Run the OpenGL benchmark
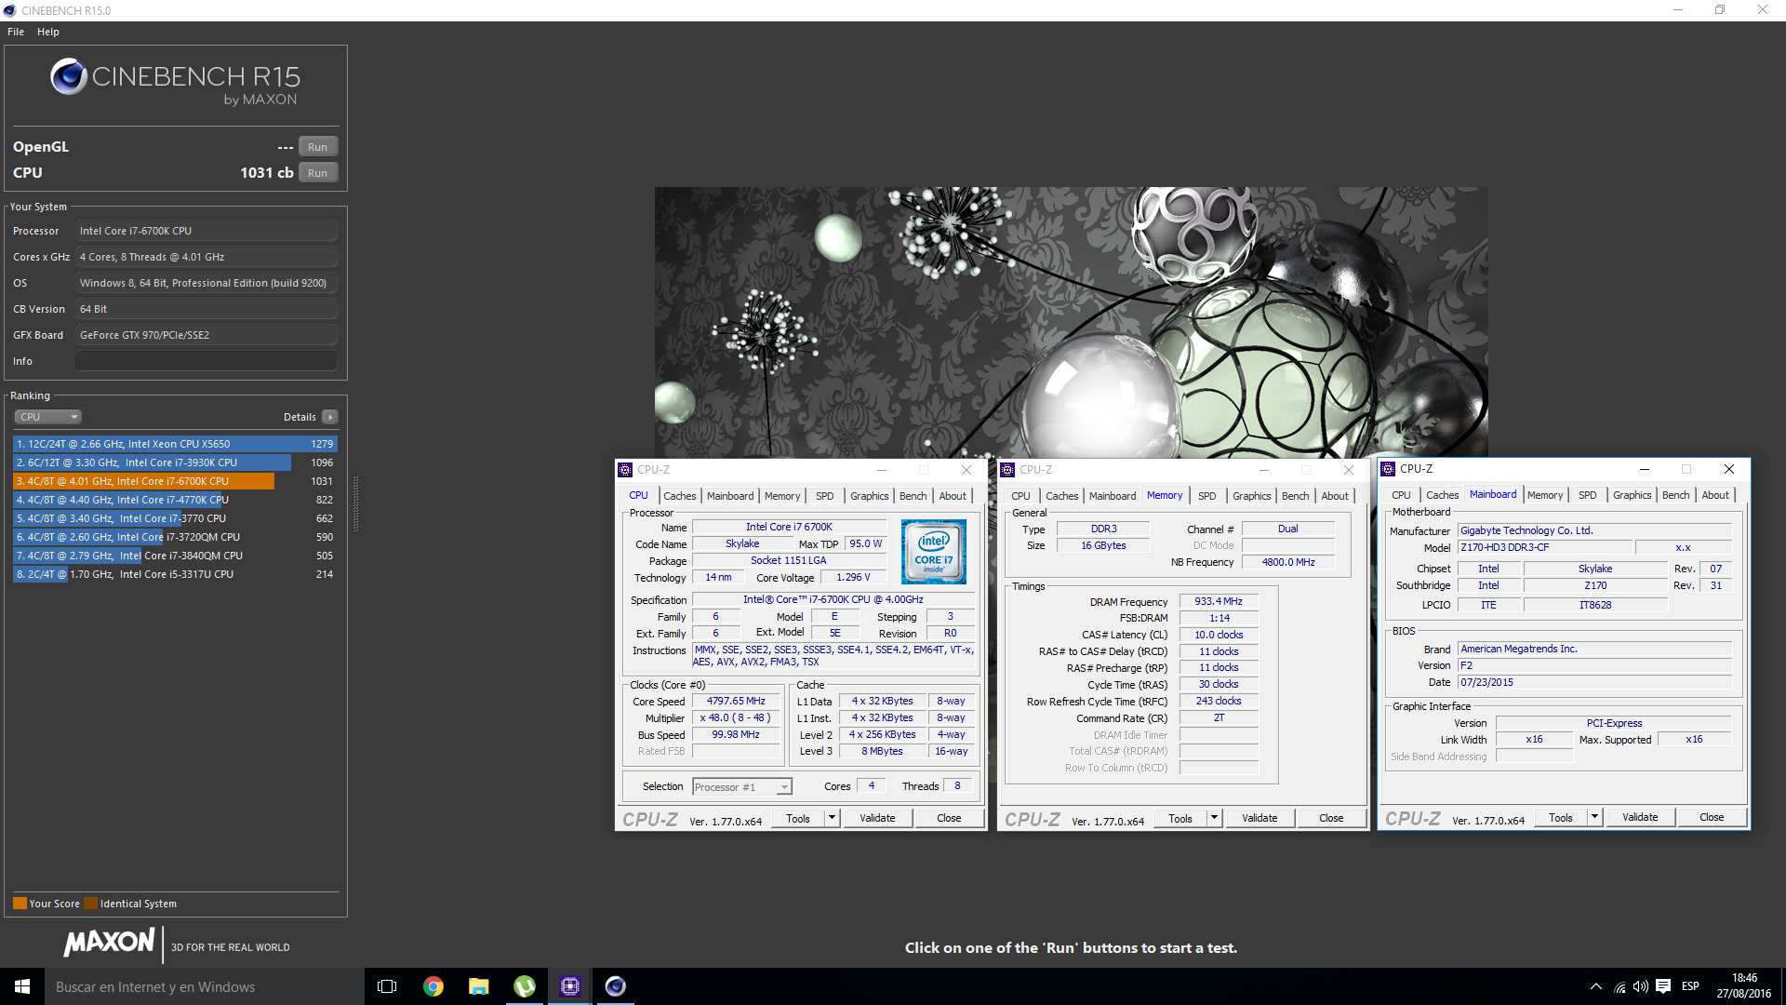The height and width of the screenshot is (1005, 1786). point(318,147)
